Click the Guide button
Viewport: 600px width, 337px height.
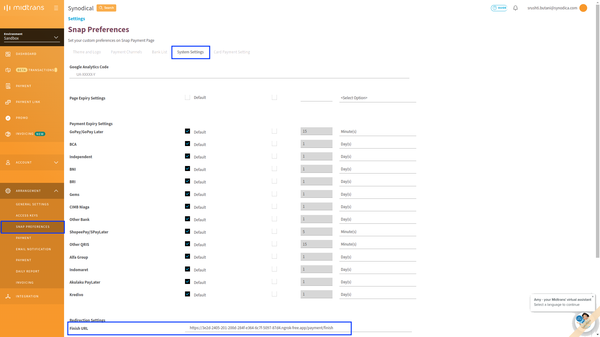click(499, 8)
